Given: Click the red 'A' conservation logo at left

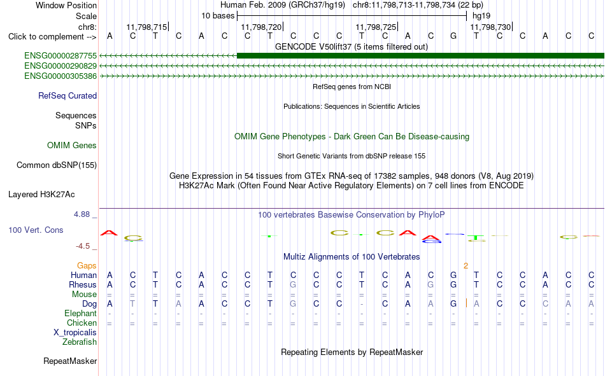Looking at the screenshot, I should point(109,233).
